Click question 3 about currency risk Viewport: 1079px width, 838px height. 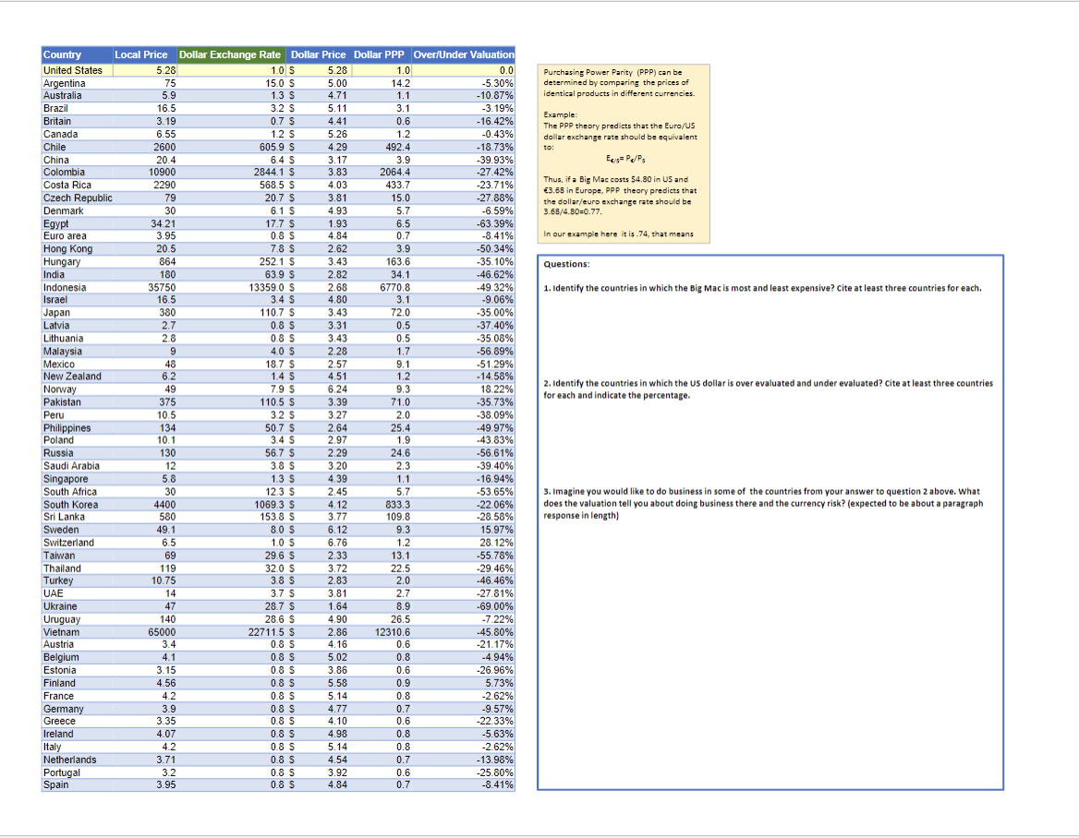[763, 503]
